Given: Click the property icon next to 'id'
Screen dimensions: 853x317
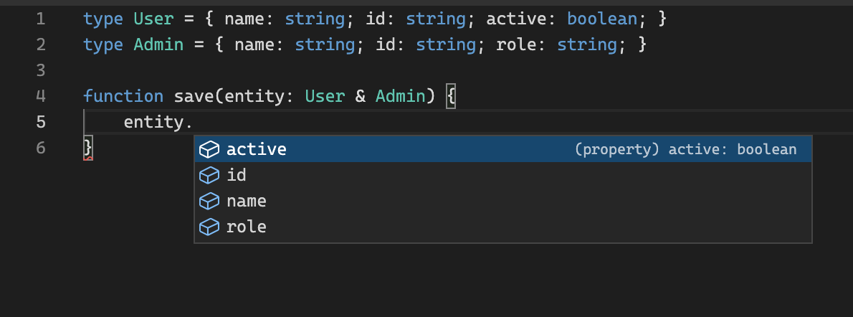Looking at the screenshot, I should [209, 176].
